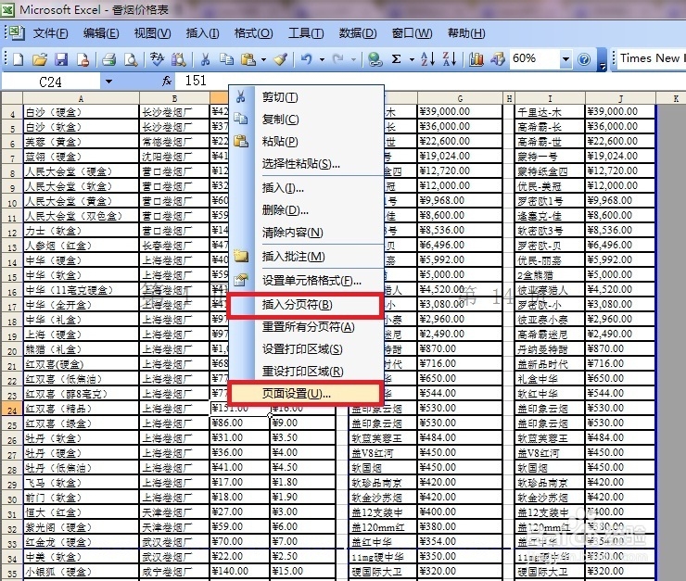Click the Undo arrow icon
This screenshot has width=686, height=581.
pyautogui.click(x=306, y=59)
